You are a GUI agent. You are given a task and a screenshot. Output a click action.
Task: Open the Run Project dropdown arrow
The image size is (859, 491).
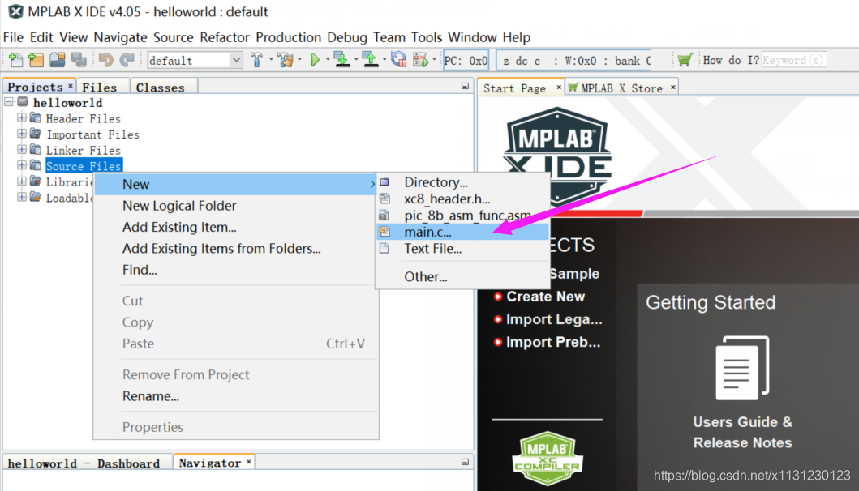(328, 60)
